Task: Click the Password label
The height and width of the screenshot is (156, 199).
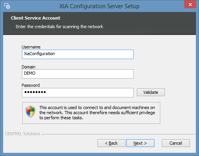Action: point(30,85)
